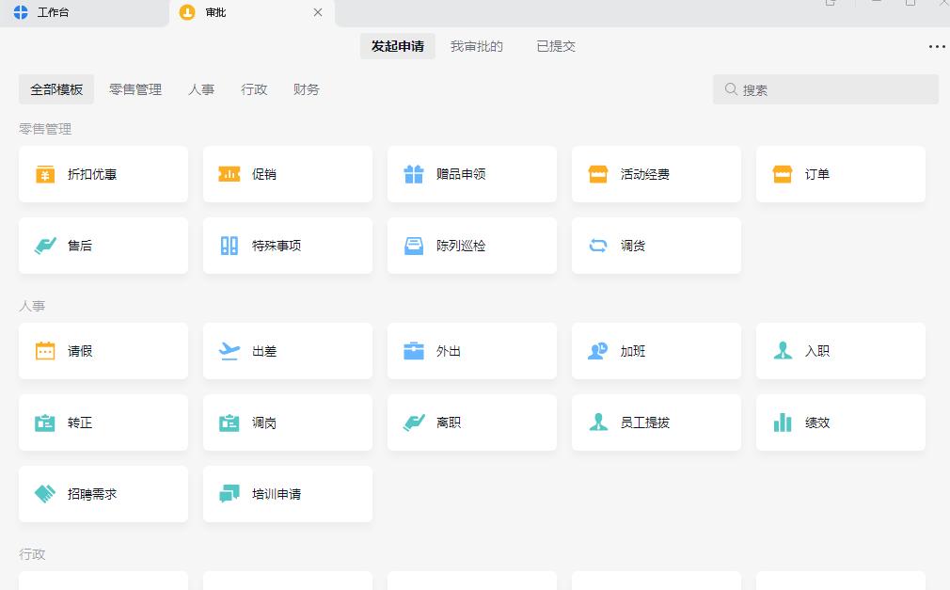The height and width of the screenshot is (590, 950).
Task: Select the 出差 business trip form
Action: (x=287, y=351)
